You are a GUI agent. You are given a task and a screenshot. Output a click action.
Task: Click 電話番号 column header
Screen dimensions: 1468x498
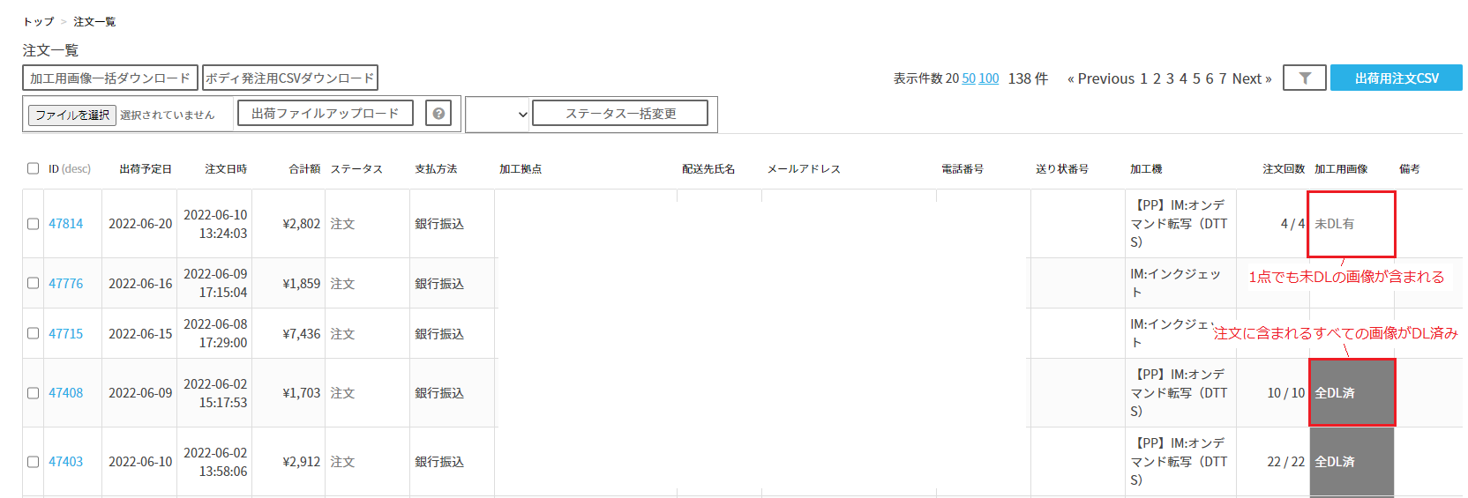pyautogui.click(x=962, y=168)
